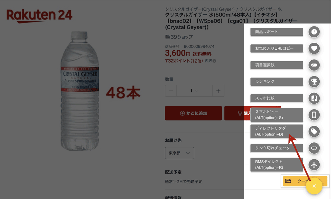Click the 商品レポート exclamation icon
The width and height of the screenshot is (331, 199).
314,32
